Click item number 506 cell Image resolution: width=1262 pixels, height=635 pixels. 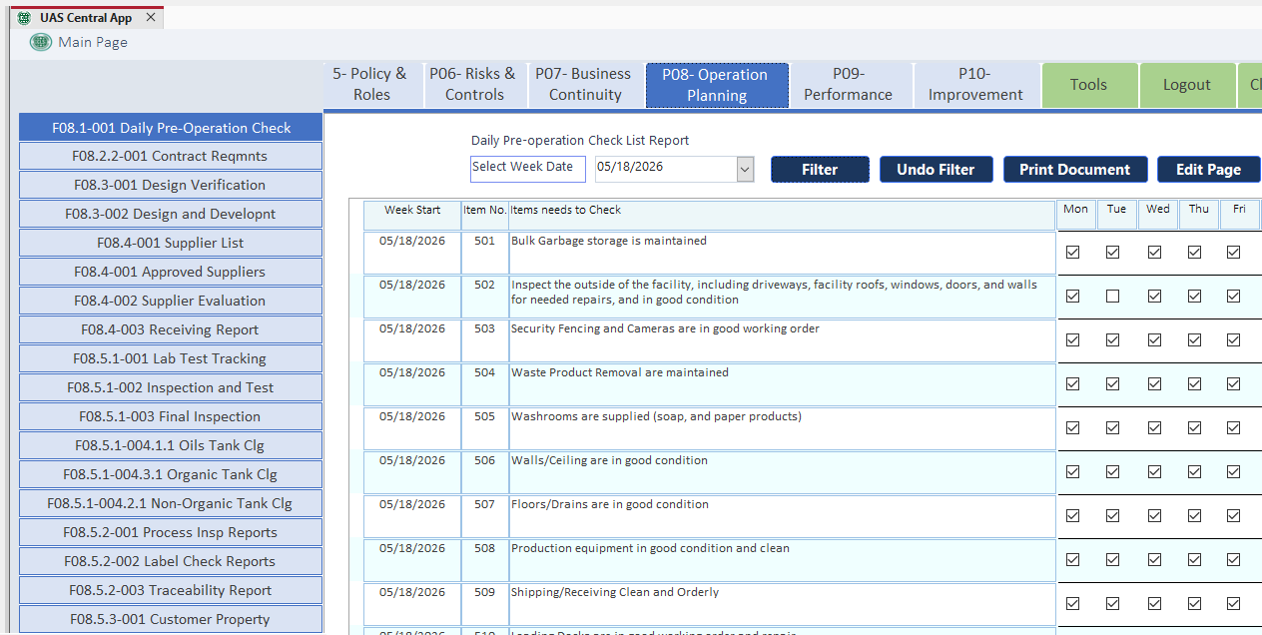click(484, 472)
